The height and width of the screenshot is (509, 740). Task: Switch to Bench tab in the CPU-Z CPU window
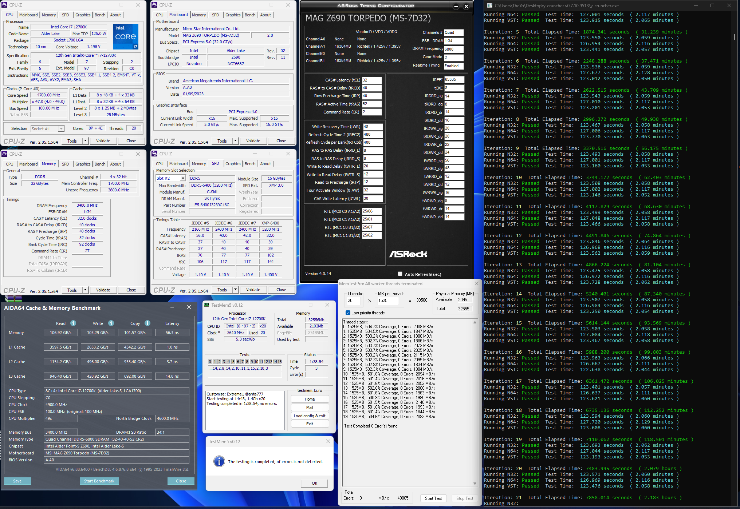point(100,15)
